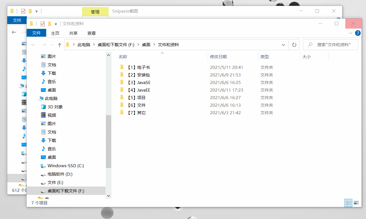This screenshot has width=366, height=219.
Task: Open the 【1】电子书 folder
Action: point(139,67)
